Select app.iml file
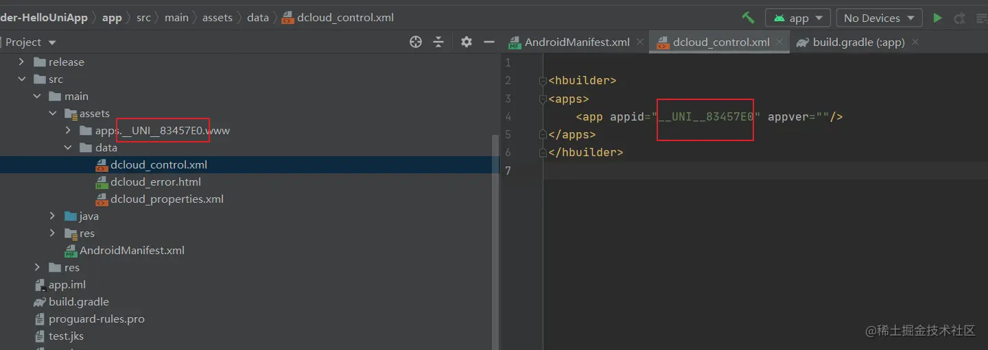Image resolution: width=988 pixels, height=350 pixels. coord(67,284)
